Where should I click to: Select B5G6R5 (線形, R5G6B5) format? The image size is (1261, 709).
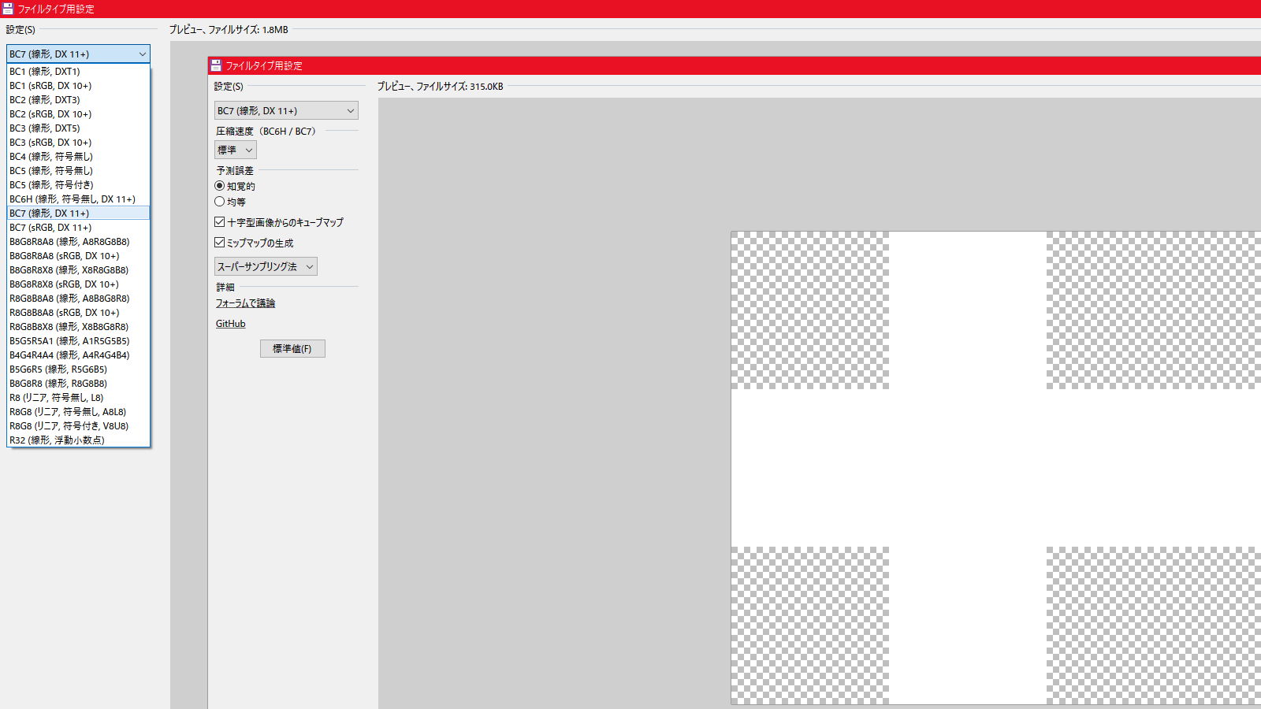pos(78,369)
